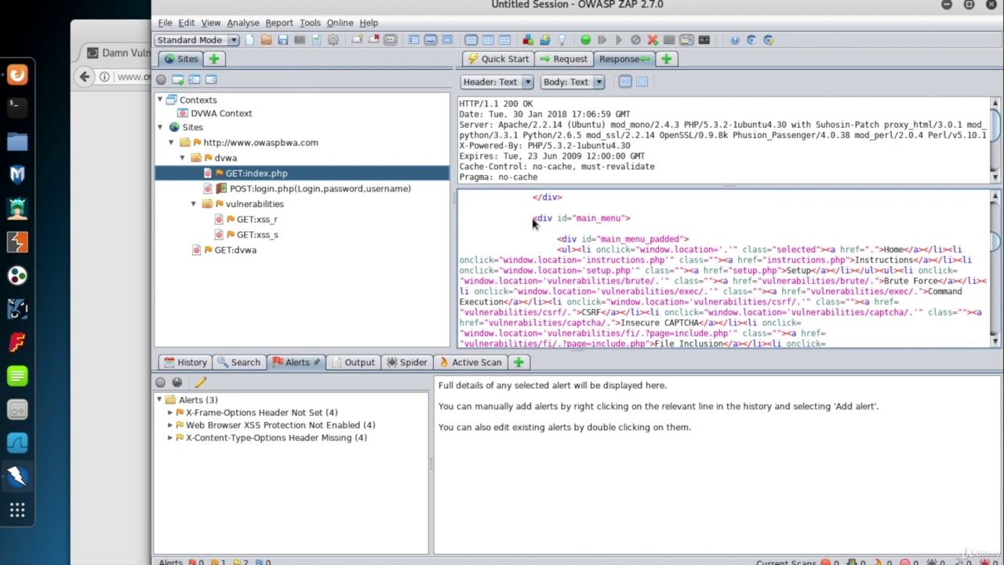The width and height of the screenshot is (1004, 565).
Task: Switch to the Request tab
Action: (563, 59)
